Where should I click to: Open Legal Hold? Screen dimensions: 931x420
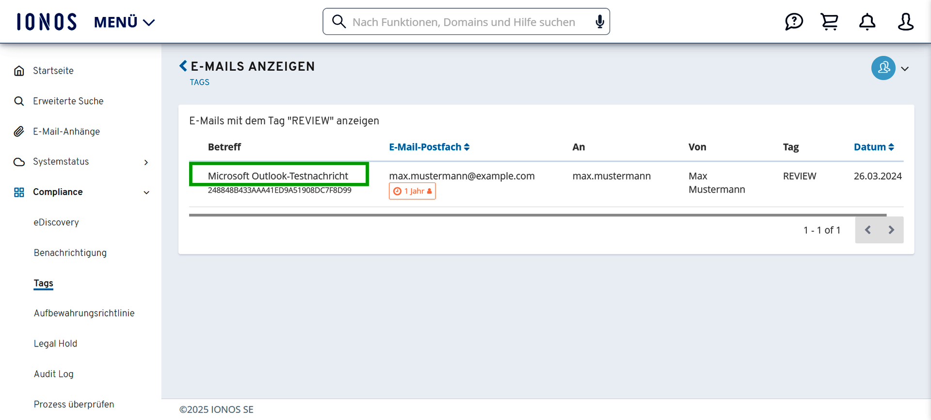(55, 344)
